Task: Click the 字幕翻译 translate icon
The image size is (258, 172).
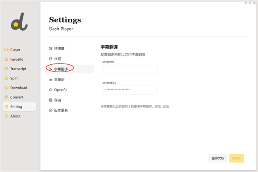Action: [51, 69]
